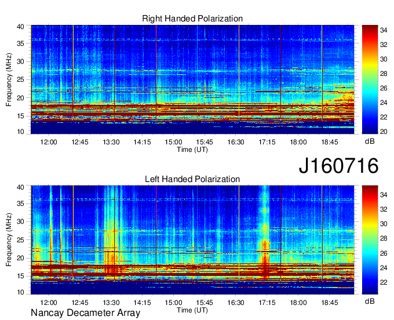Click 15:45 tick on Right Handed time axis

point(205,142)
